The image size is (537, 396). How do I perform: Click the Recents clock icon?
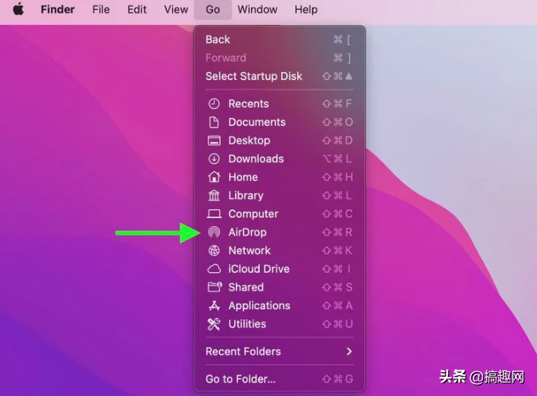click(x=214, y=104)
